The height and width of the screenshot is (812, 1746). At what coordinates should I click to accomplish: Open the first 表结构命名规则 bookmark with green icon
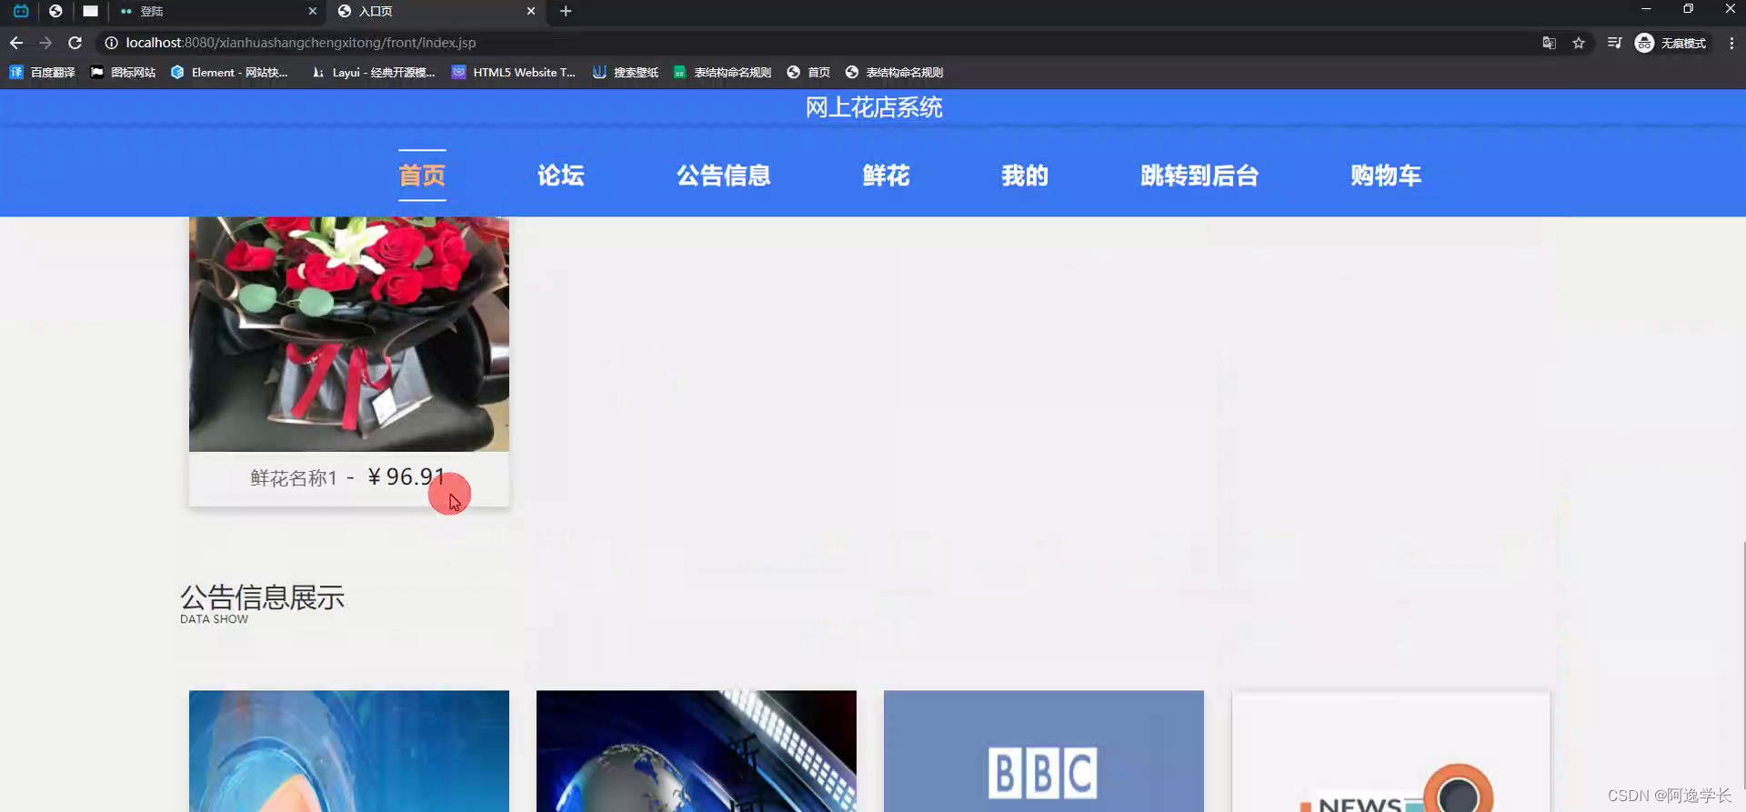[722, 72]
